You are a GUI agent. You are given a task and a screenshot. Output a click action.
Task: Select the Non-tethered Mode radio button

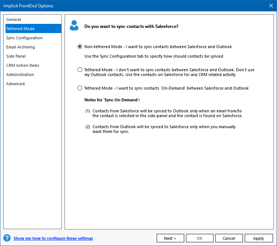(80, 47)
